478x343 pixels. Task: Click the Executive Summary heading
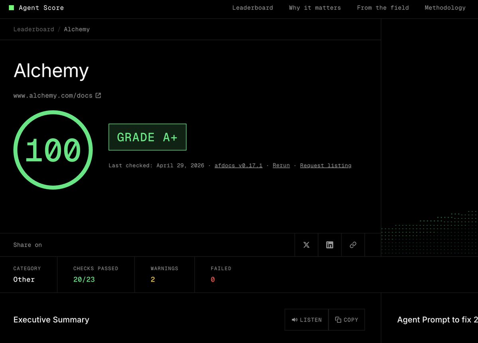pos(51,319)
